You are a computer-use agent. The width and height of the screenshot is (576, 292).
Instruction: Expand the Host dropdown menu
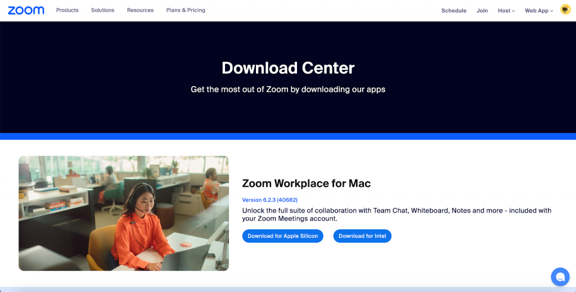pos(506,11)
